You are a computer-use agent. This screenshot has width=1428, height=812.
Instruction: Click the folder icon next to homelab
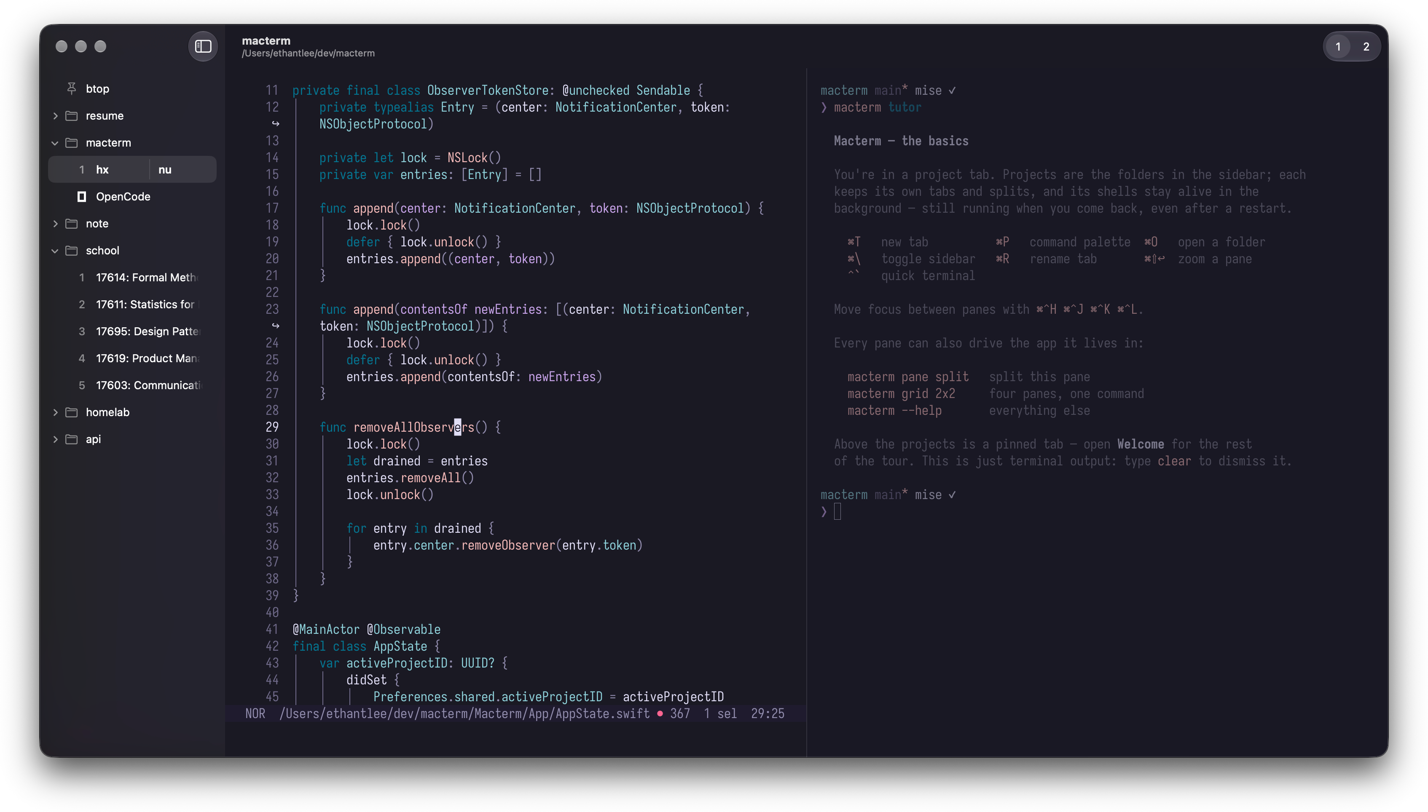(x=71, y=412)
